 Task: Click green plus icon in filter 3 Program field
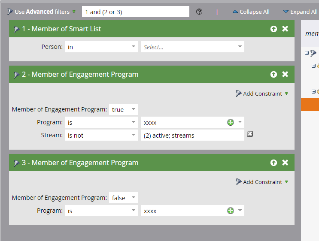[x=231, y=211]
